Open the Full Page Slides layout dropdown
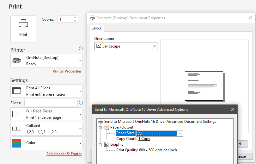The height and width of the screenshot is (164, 256). 46,114
